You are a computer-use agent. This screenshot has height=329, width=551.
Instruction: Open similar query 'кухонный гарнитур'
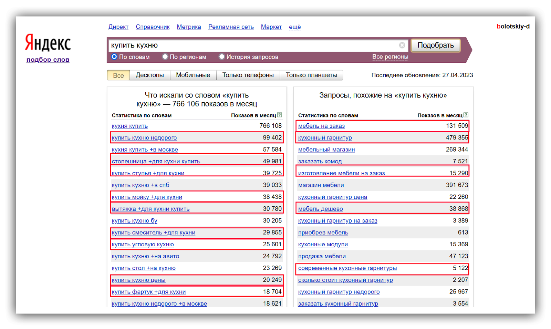click(x=325, y=138)
